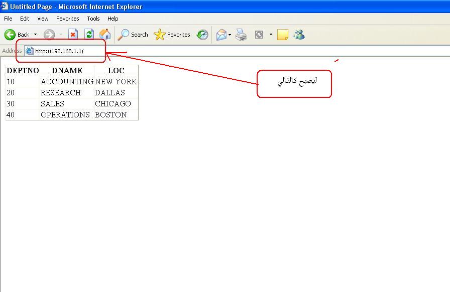Viewport: 450px width, 292px height.
Task: Open the Mail envelope icon
Action: point(221,35)
